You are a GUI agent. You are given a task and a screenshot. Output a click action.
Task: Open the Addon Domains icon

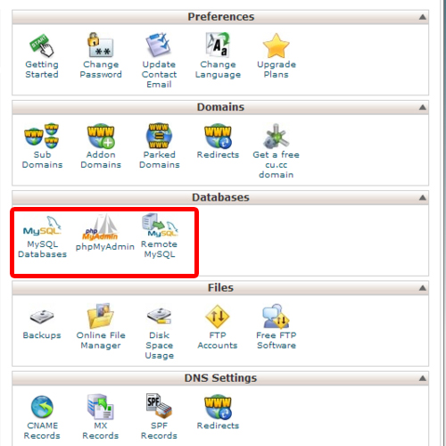click(x=101, y=136)
